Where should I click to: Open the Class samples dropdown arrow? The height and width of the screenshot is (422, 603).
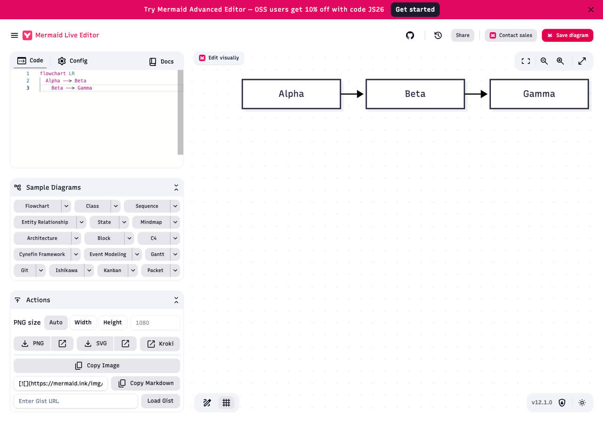(x=116, y=206)
